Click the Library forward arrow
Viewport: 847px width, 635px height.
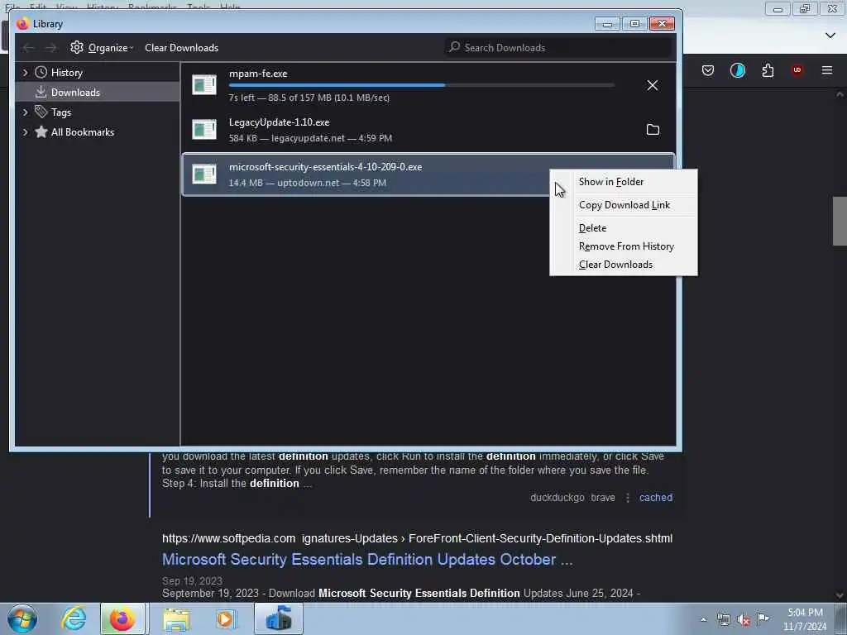point(50,48)
